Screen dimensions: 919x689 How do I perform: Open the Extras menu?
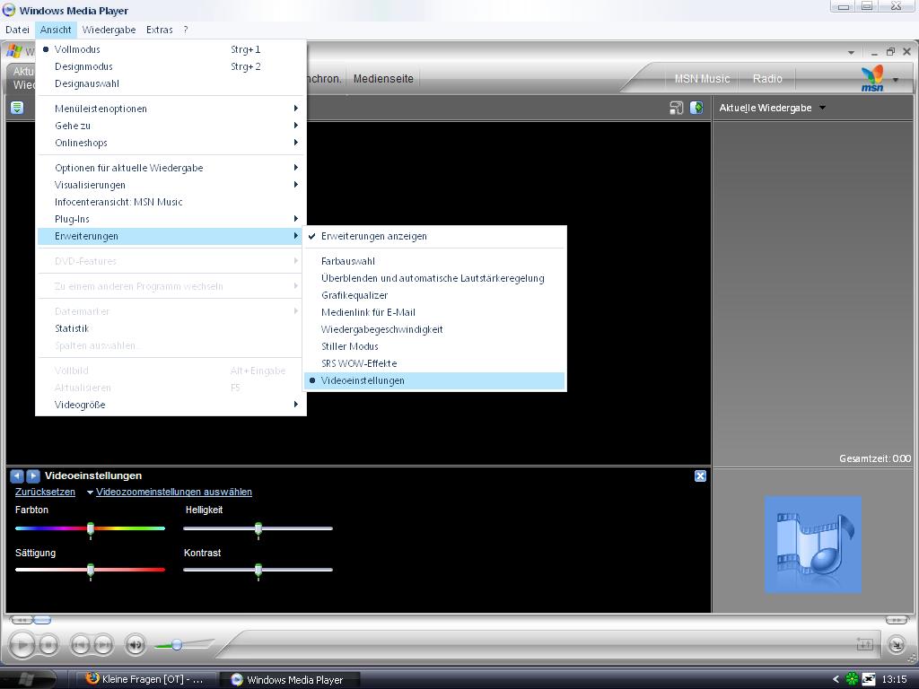[160, 30]
